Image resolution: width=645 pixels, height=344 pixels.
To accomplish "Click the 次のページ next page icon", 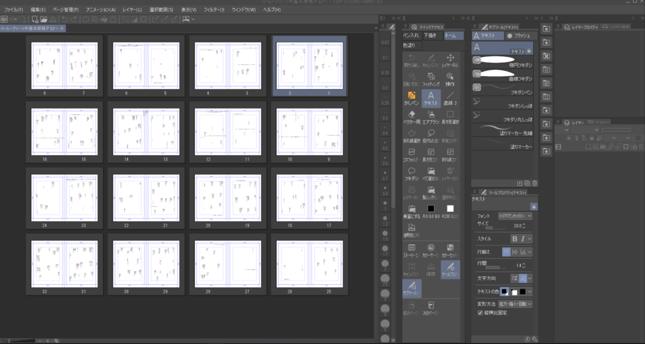I will click(x=431, y=308).
